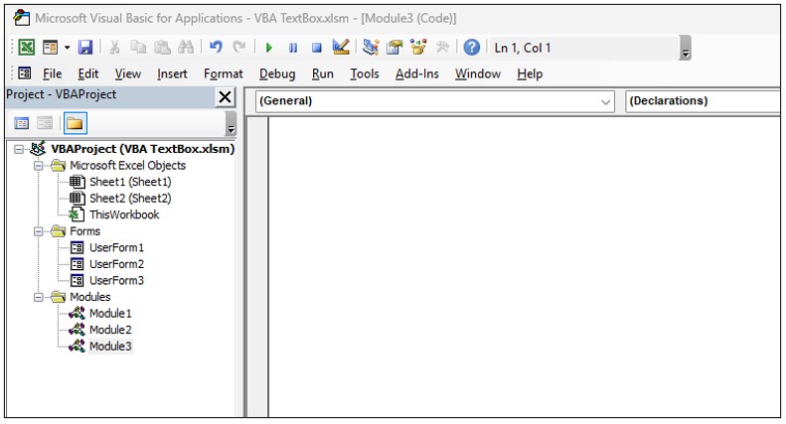Image resolution: width=786 pixels, height=424 pixels.
Task: Click the View Code icon in Project pane
Action: [x=22, y=123]
